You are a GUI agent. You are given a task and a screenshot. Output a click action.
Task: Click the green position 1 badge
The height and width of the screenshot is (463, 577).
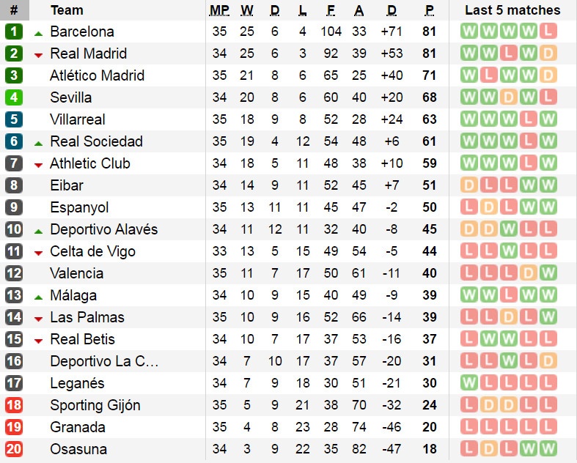click(x=14, y=32)
